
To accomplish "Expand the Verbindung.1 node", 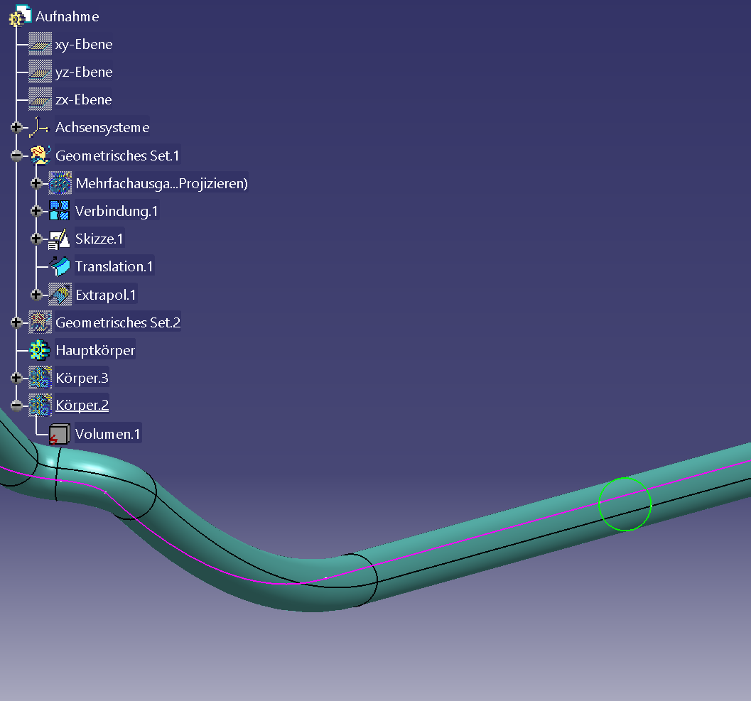I will pos(36,211).
